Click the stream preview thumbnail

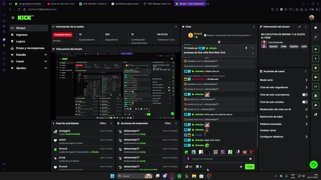pyautogui.click(x=115, y=86)
